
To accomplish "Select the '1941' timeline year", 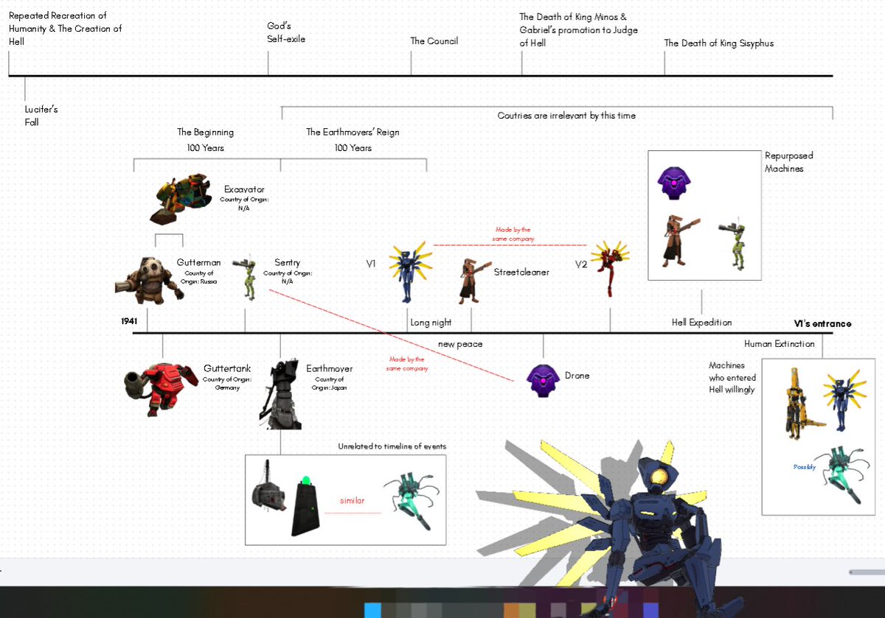I will point(130,322).
